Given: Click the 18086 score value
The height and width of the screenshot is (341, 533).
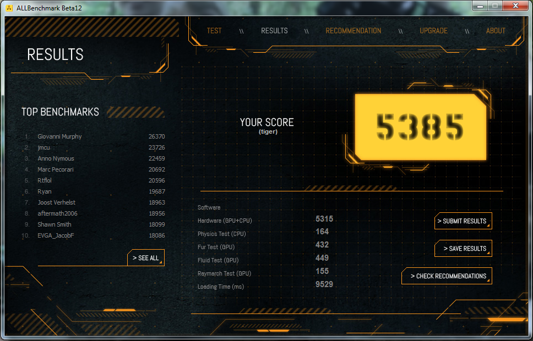Looking at the screenshot, I should pos(157,235).
